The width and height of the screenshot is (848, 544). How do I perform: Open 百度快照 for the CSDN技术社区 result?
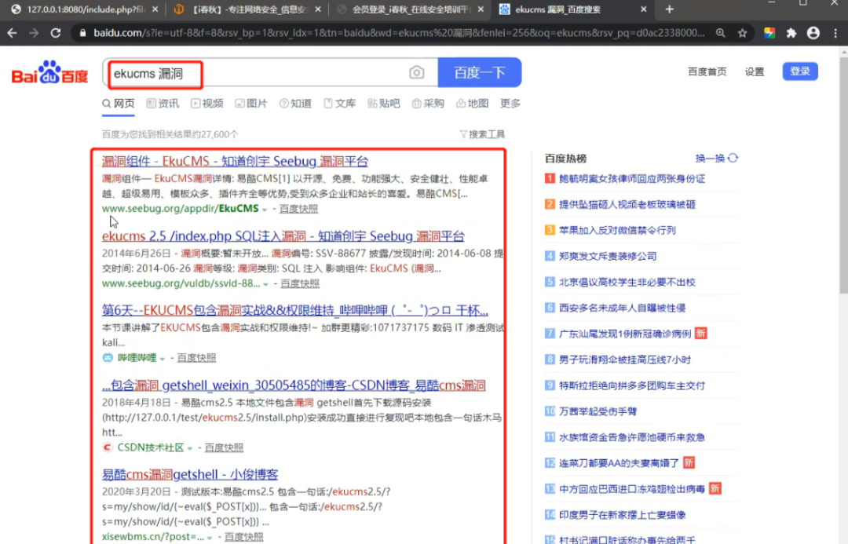[224, 447]
